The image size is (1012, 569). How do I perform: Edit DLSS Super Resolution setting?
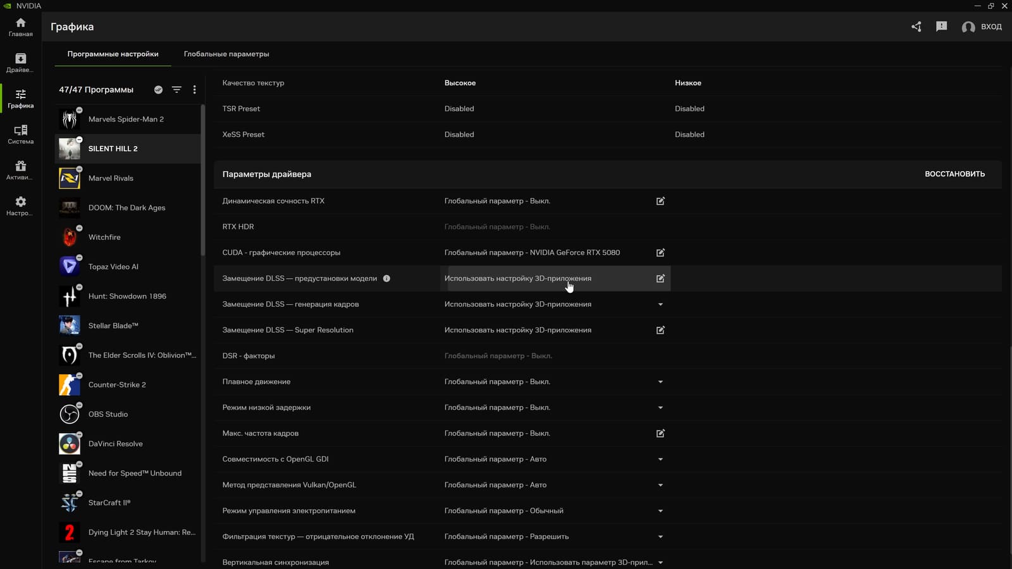[660, 330]
